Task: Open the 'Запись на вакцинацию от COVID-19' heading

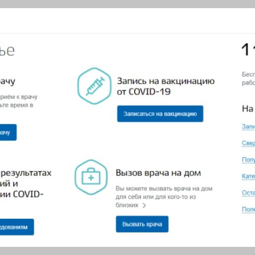Action: pyautogui.click(x=166, y=86)
